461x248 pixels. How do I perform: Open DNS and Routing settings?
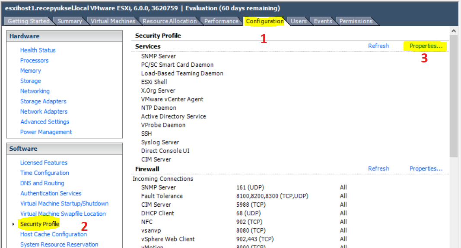(42, 183)
